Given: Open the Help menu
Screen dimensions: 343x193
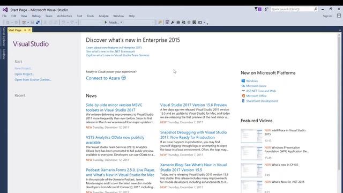Looking at the screenshot, I should 131,16.
